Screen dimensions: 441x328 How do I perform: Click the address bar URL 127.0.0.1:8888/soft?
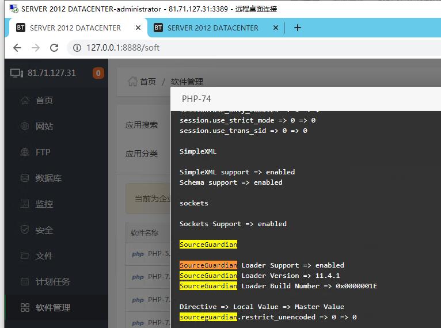click(x=123, y=48)
